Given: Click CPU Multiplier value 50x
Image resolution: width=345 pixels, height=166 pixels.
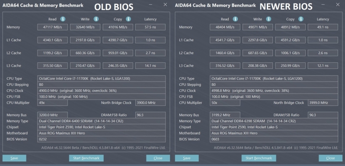Looking at the screenshot, I should [x=225, y=103].
